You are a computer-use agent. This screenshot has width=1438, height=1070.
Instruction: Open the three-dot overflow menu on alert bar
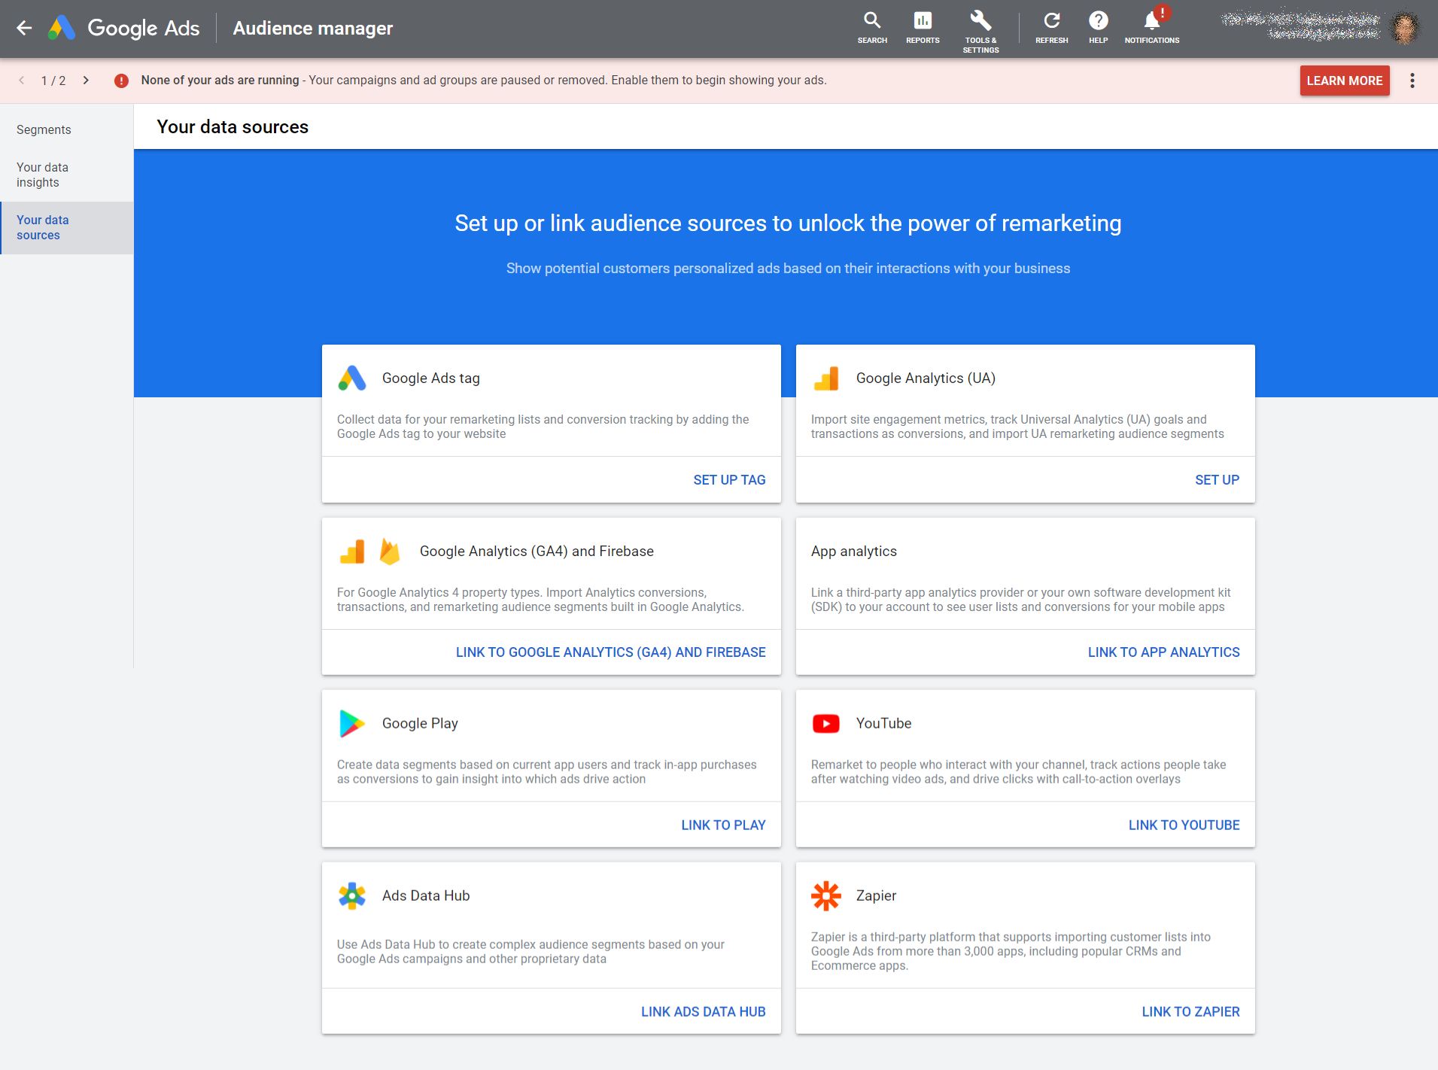coord(1412,80)
